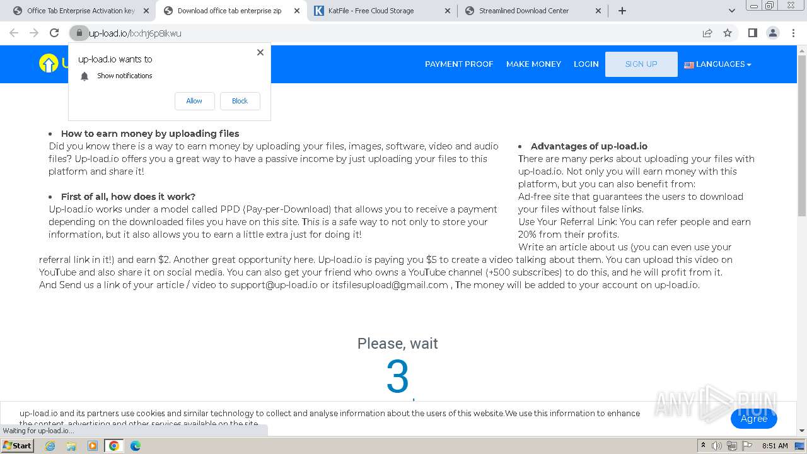Click the SIGN UP button

point(641,64)
